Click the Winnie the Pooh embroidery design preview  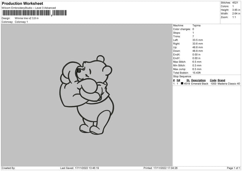pos(87,95)
